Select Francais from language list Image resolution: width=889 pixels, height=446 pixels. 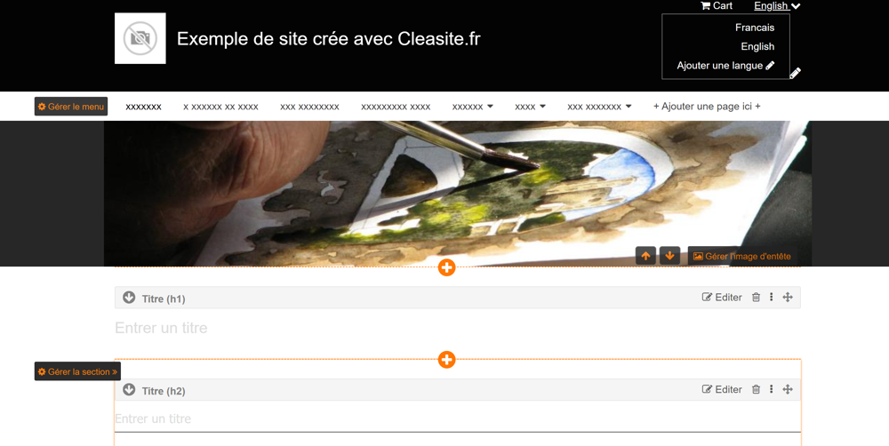(755, 28)
